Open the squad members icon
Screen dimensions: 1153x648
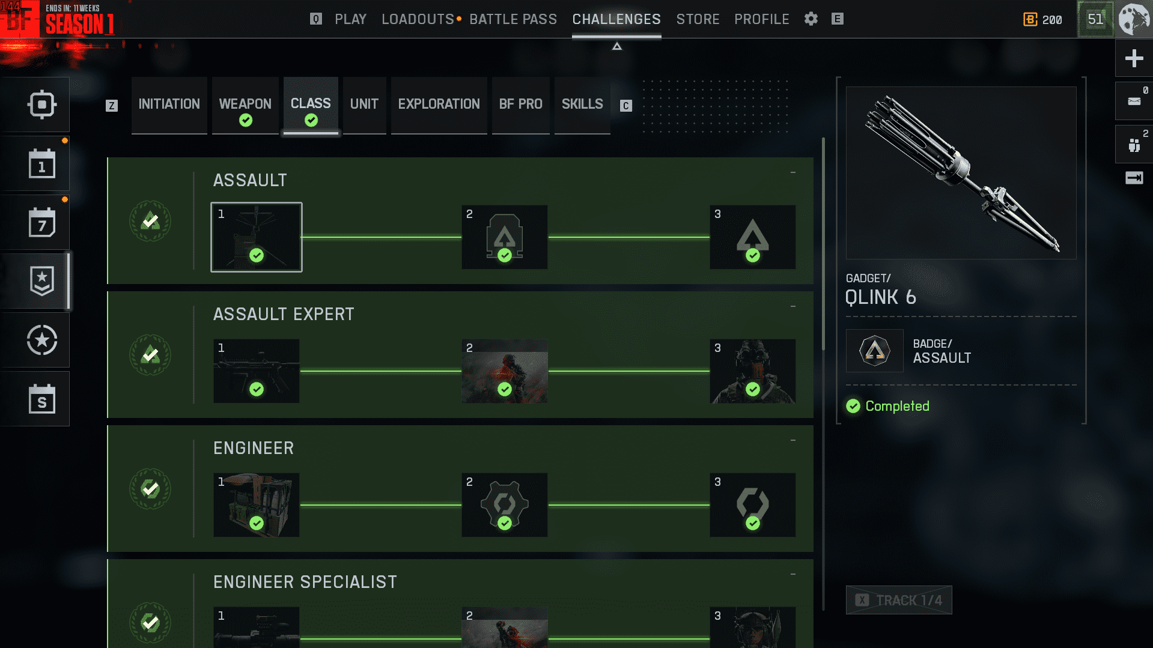point(1134,145)
